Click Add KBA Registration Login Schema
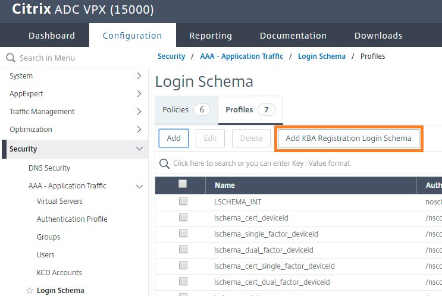Screen dimensions: 442x296 click(x=349, y=138)
